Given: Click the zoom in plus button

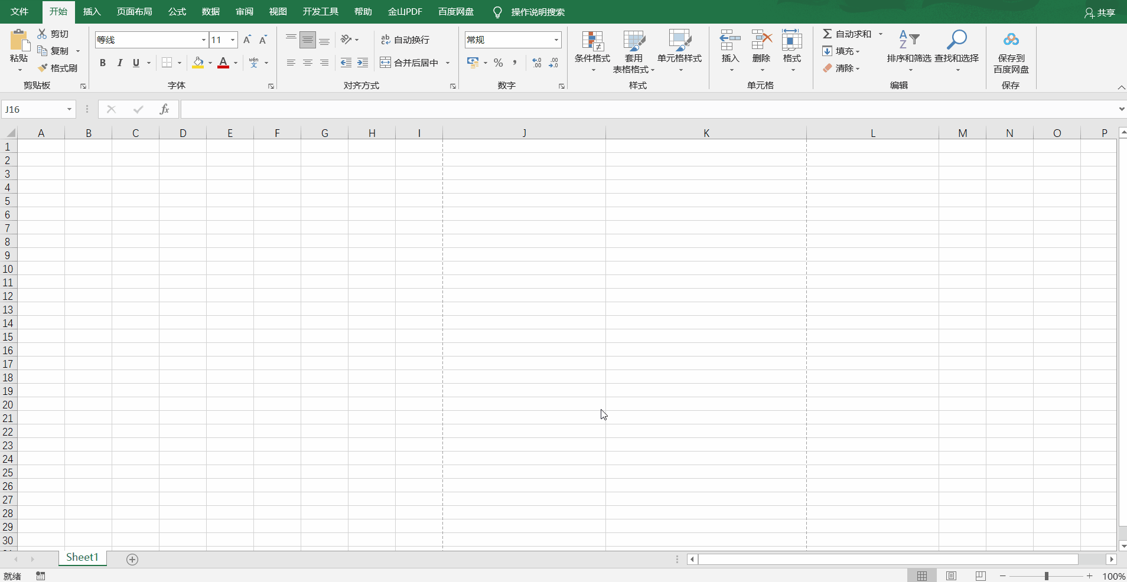Looking at the screenshot, I should pyautogui.click(x=1089, y=576).
